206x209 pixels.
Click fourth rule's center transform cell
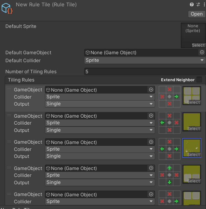tap(169, 175)
